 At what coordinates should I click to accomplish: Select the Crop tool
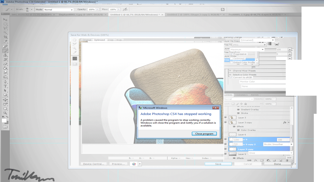tap(5, 37)
